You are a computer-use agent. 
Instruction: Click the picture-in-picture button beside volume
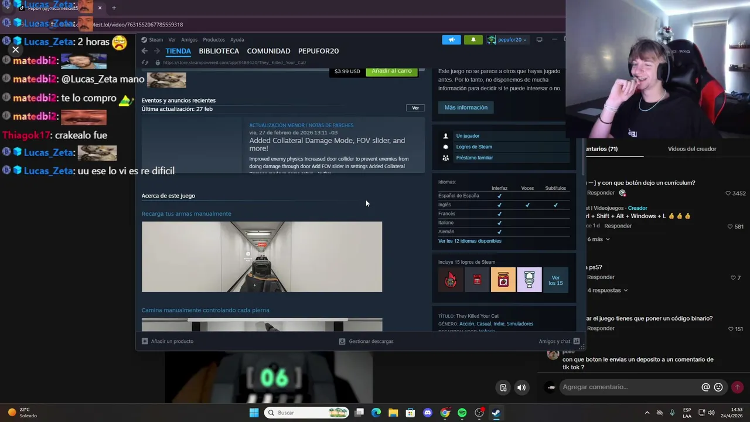pyautogui.click(x=503, y=387)
